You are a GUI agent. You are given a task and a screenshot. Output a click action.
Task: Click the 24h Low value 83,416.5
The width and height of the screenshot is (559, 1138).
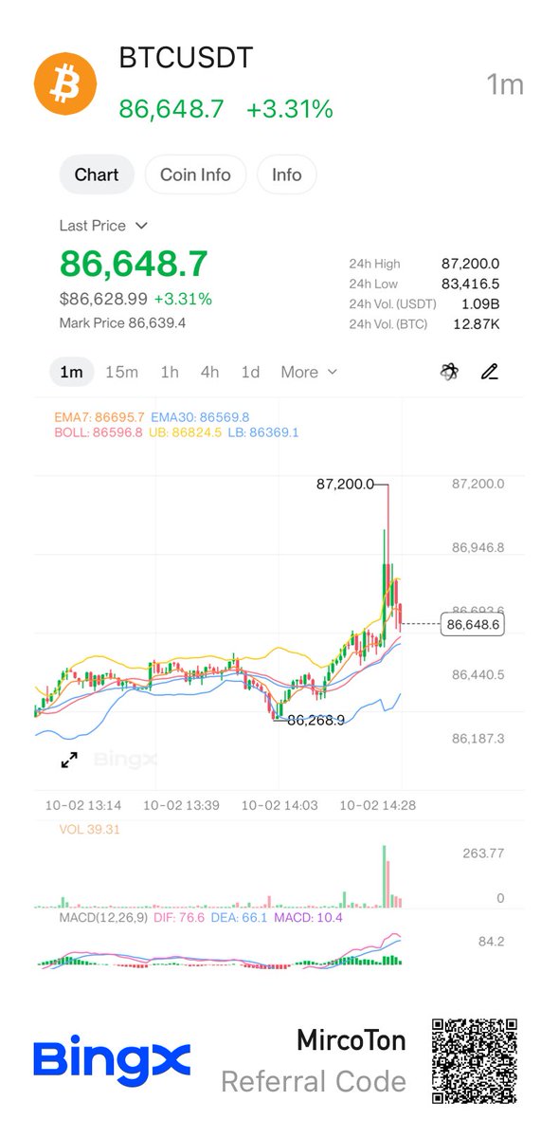point(471,284)
